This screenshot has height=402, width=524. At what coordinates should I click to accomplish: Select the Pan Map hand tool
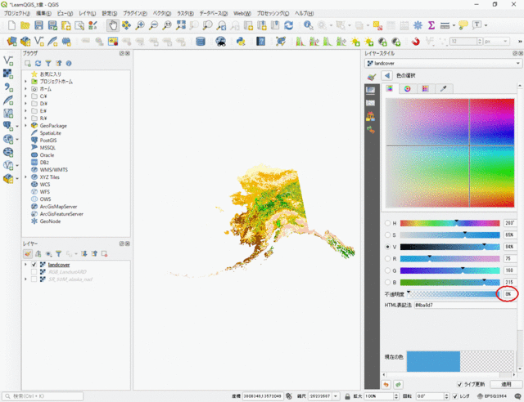113,25
